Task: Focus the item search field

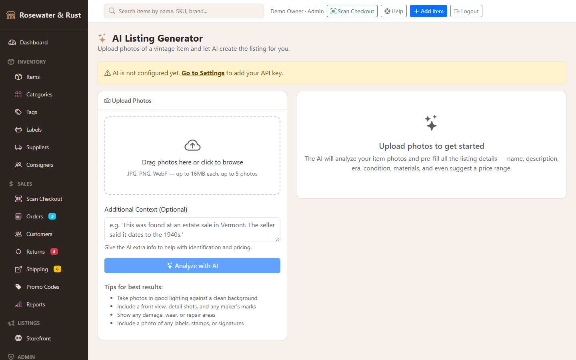Action: click(184, 11)
